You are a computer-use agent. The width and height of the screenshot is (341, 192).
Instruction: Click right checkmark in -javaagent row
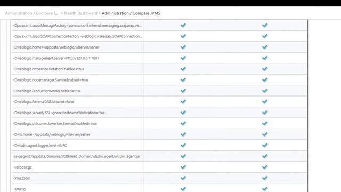click(x=265, y=156)
